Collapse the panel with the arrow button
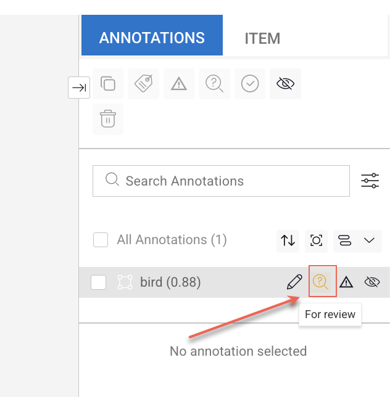This screenshot has width=390, height=397. 79,88
